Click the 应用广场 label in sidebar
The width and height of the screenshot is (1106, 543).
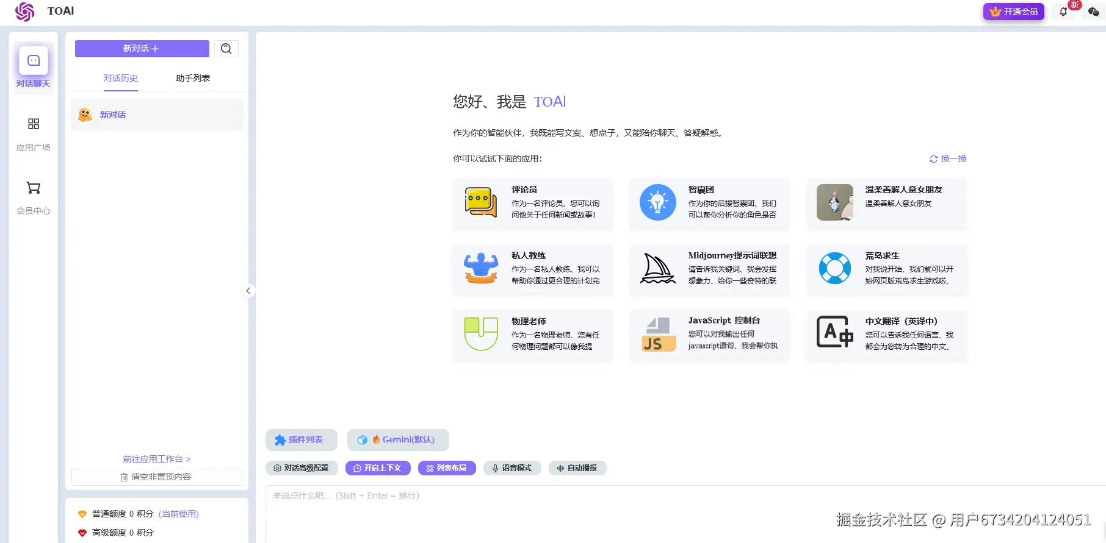[x=34, y=147]
